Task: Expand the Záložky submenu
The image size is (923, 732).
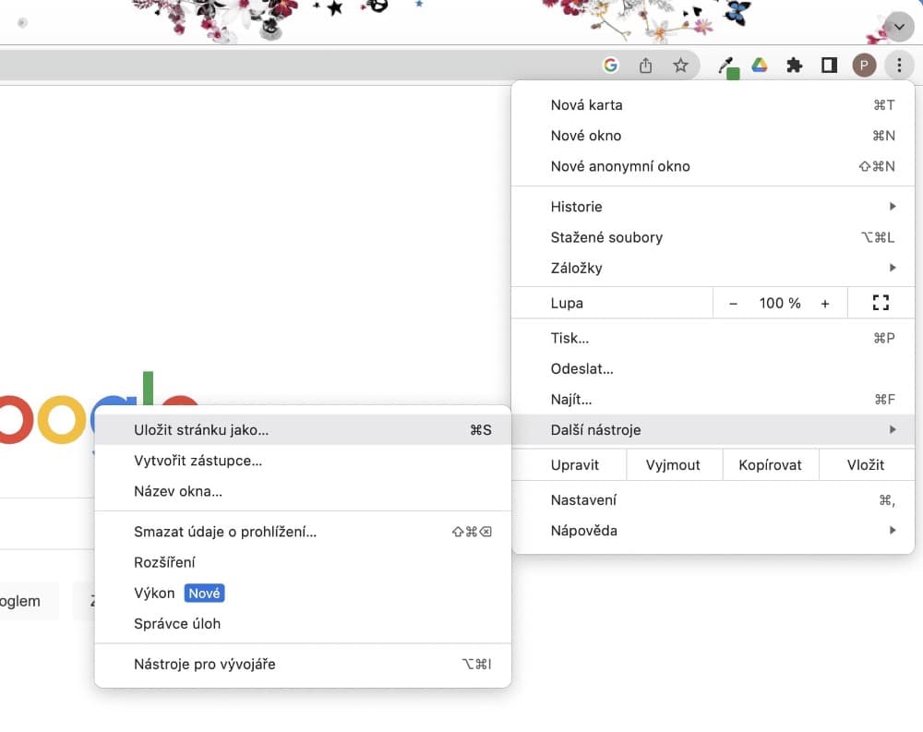Action: point(893,268)
